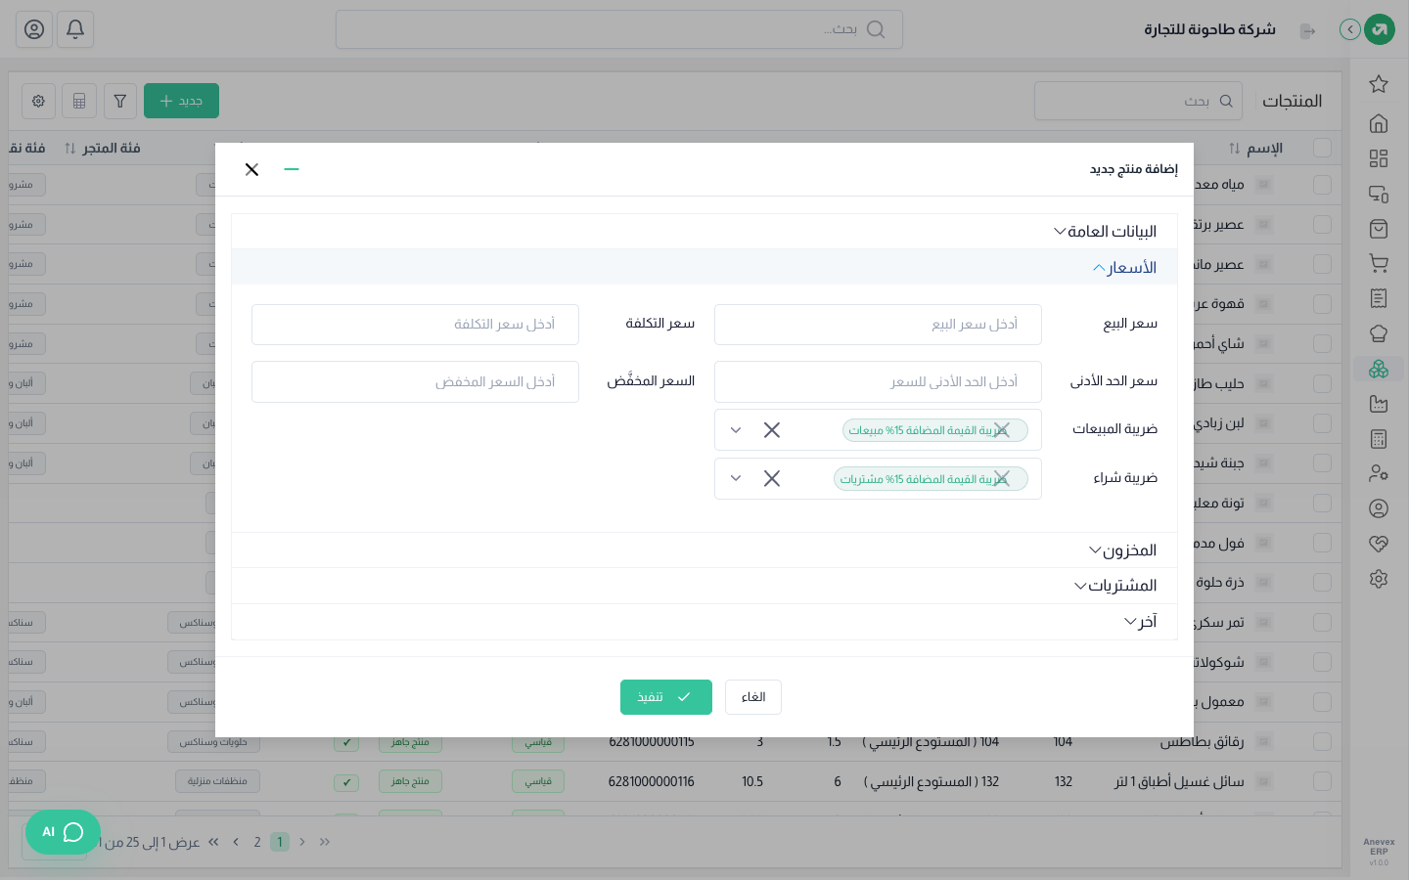Expand the البيانات العامة section
The image size is (1409, 880).
[x=704, y=232]
